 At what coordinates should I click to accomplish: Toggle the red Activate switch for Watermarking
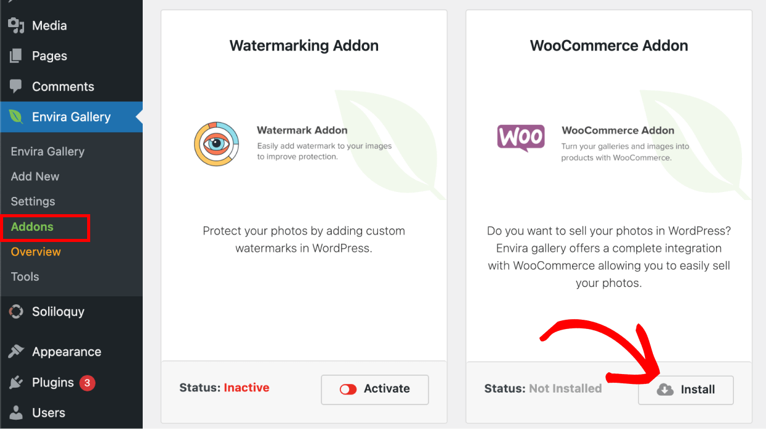pos(348,389)
